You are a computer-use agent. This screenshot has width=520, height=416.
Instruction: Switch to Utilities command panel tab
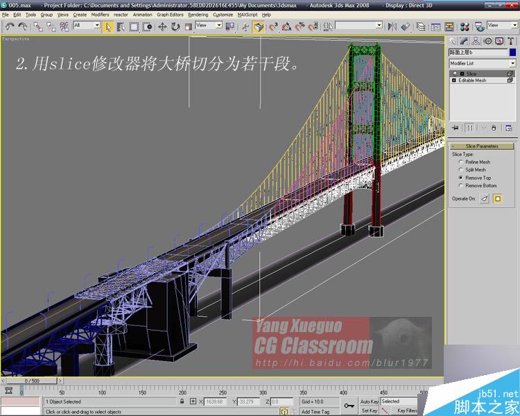[x=511, y=41]
